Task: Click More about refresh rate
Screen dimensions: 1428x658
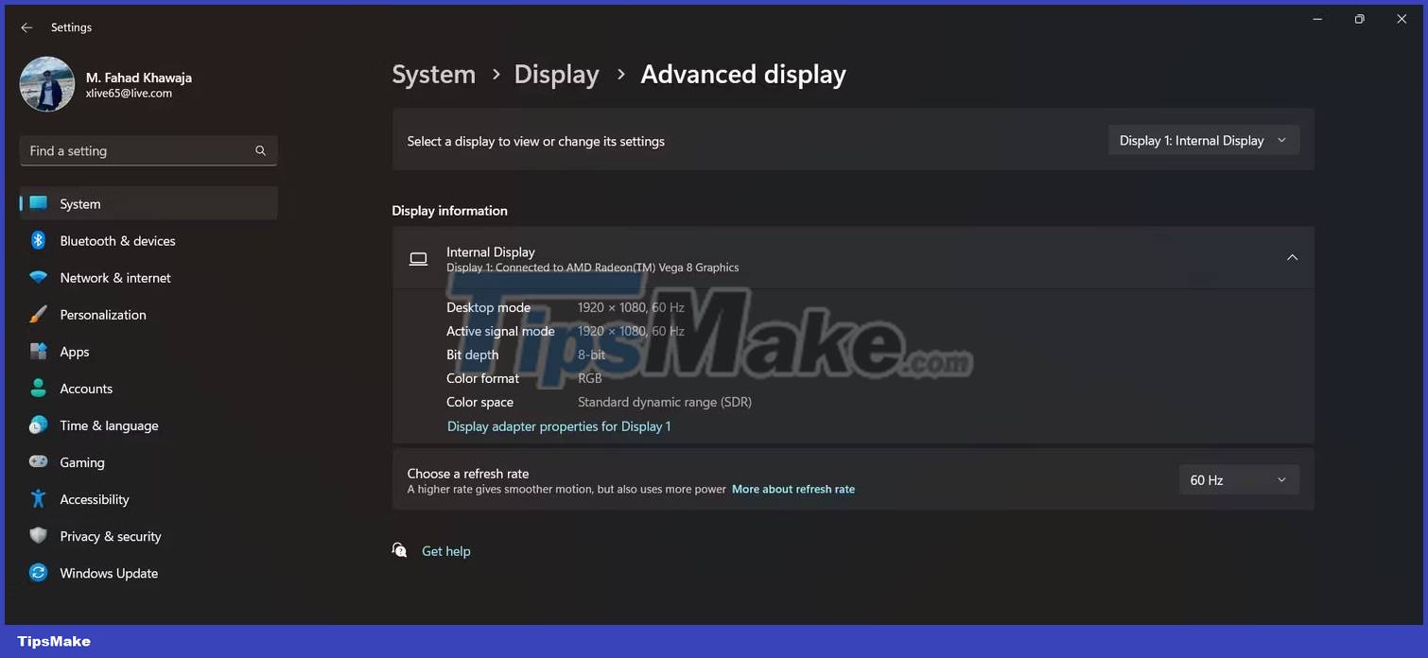Action: click(x=793, y=489)
